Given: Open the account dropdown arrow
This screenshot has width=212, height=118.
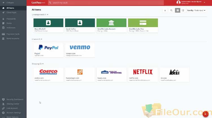Looking at the screenshot, I should [x=204, y=3].
